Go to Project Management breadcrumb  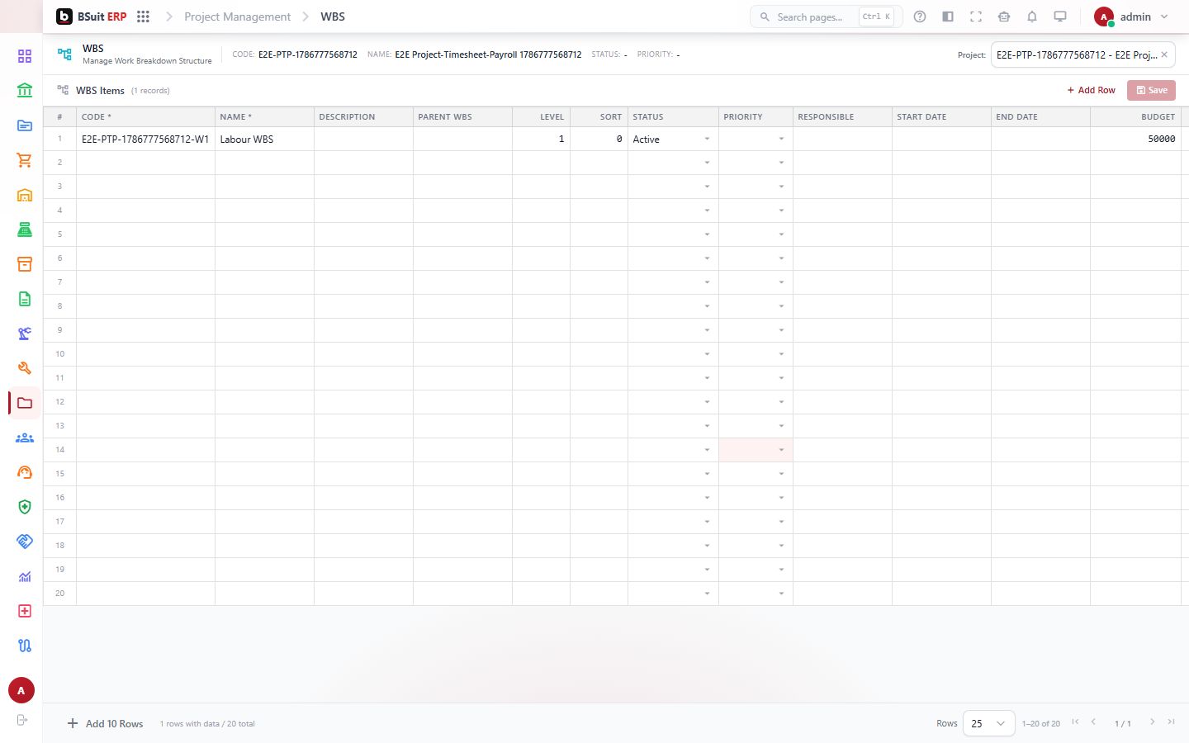tap(237, 17)
